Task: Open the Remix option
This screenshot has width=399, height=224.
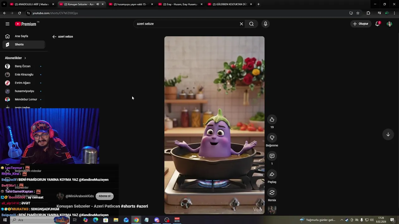Action: coord(272,193)
